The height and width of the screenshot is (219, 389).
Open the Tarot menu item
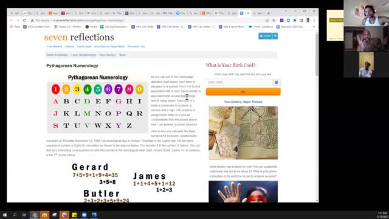[x=122, y=55]
